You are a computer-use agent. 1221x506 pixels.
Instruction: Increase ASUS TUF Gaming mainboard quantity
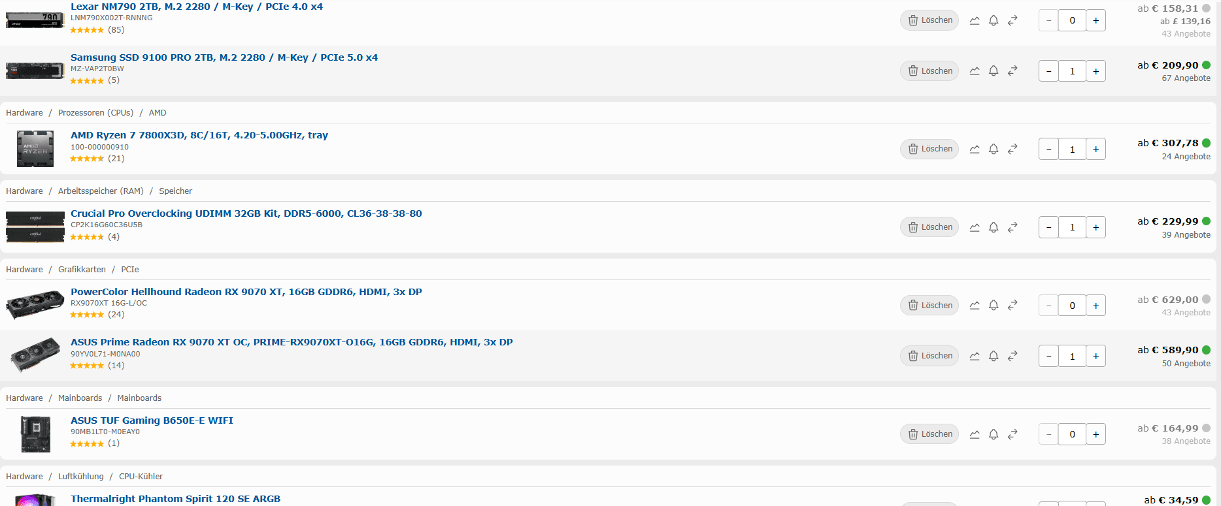click(x=1096, y=434)
